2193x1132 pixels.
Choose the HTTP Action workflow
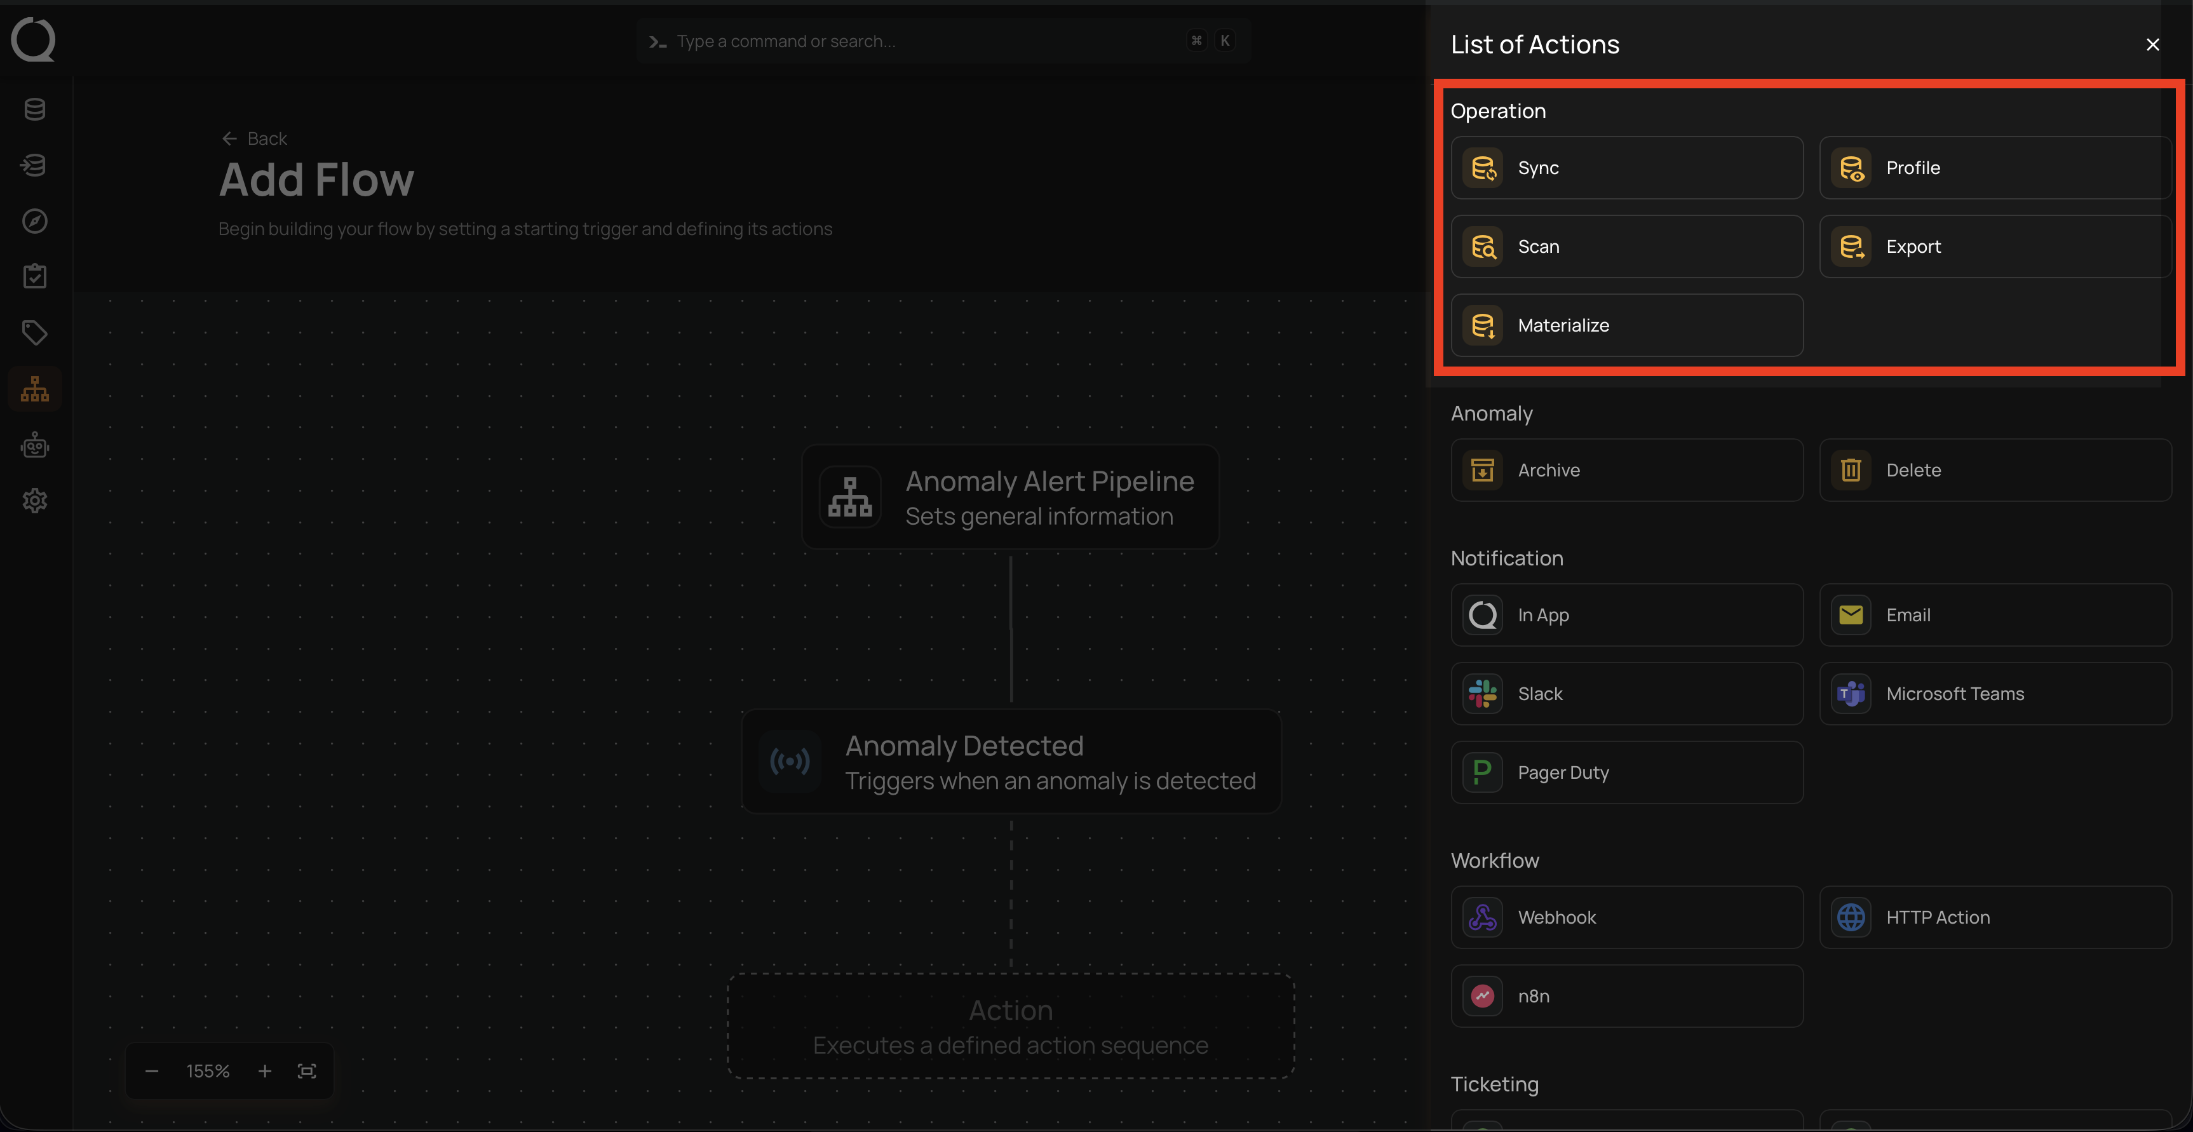tap(1994, 917)
